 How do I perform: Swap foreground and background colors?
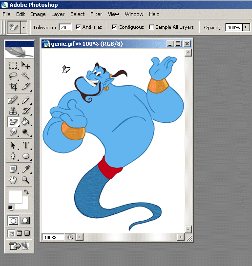coord(26,192)
